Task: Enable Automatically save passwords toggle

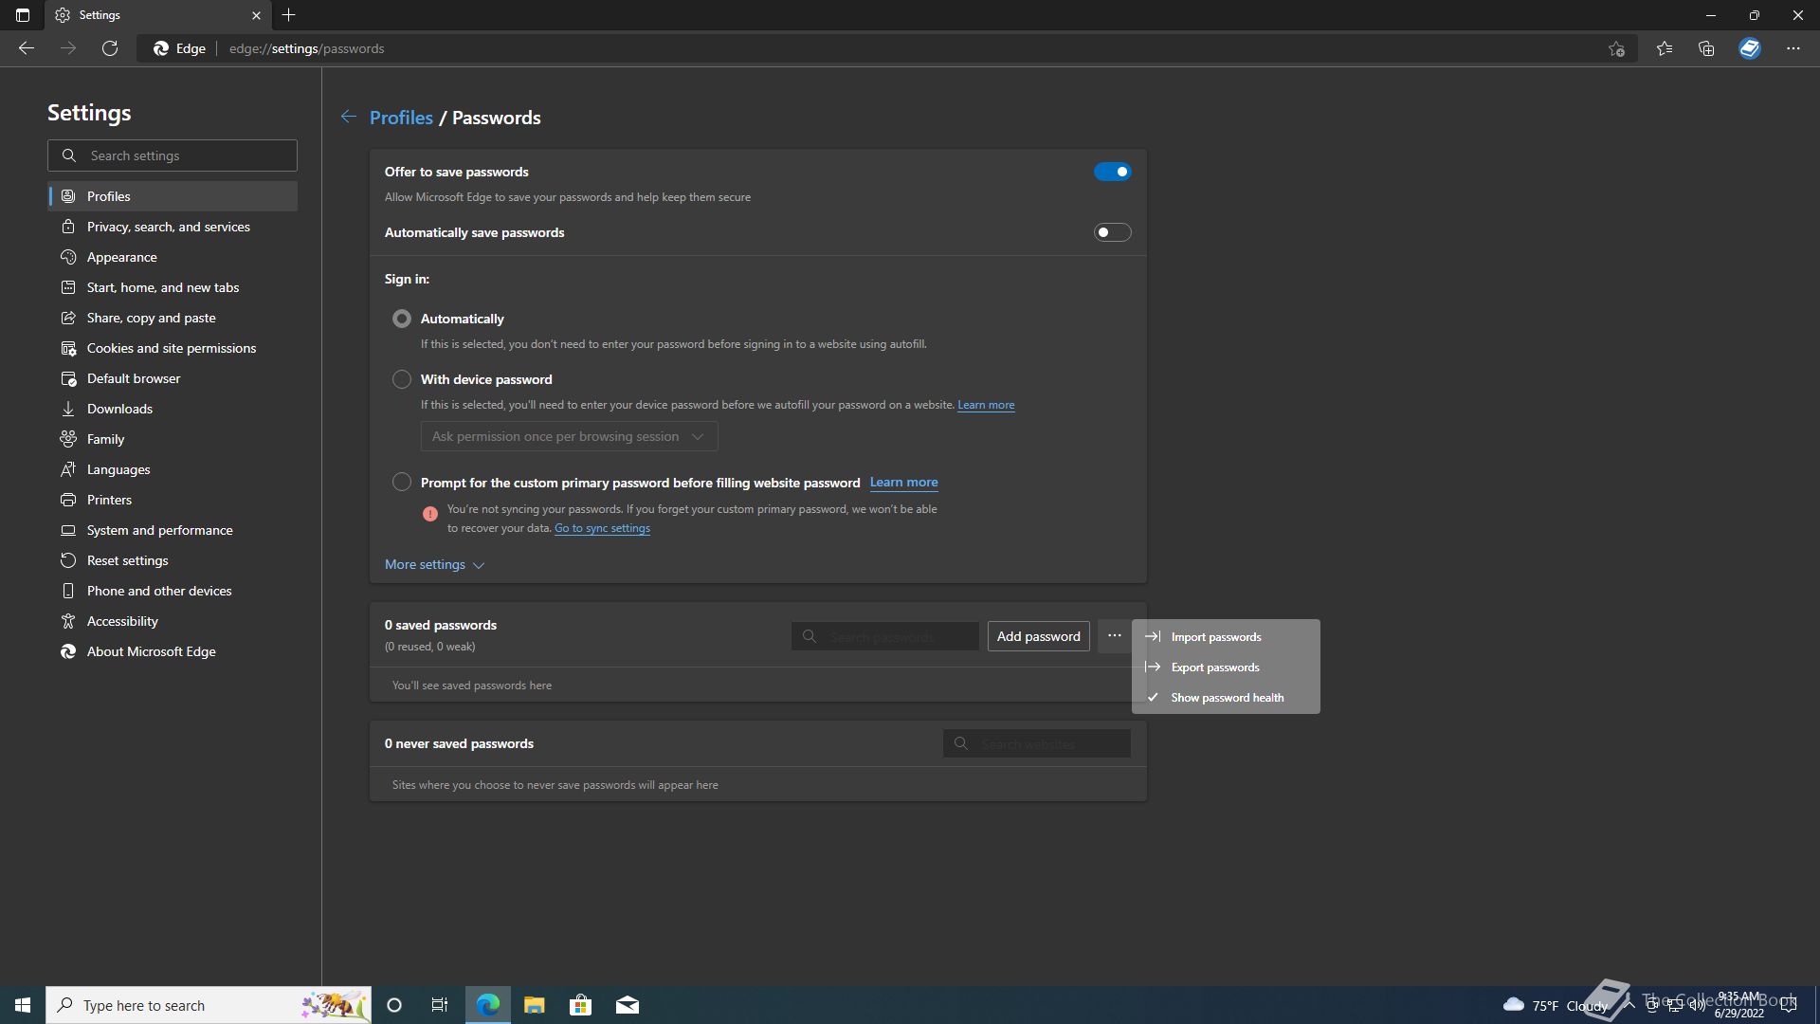Action: coord(1112,232)
